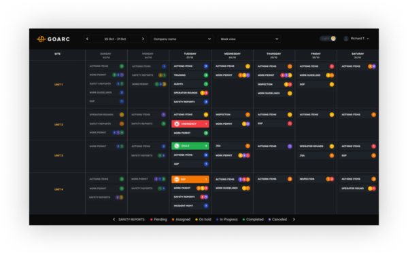This screenshot has height=255, width=408.
Task: Click the phone icon on Calls card
Action: (177, 146)
